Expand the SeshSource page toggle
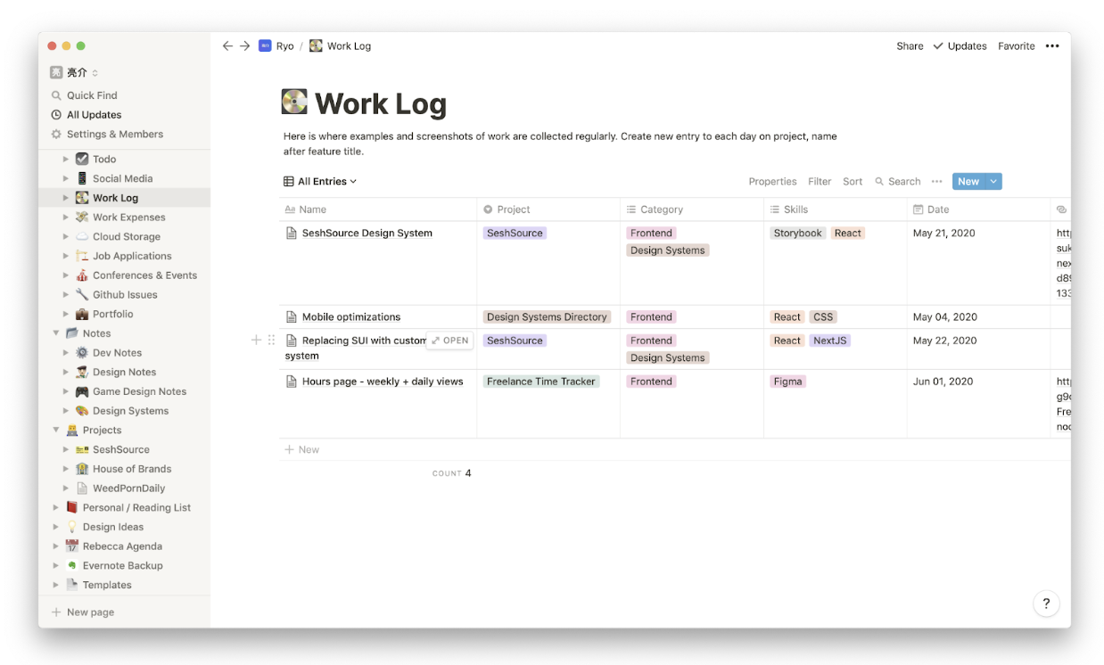This screenshot has height=665, width=1104. (x=65, y=449)
